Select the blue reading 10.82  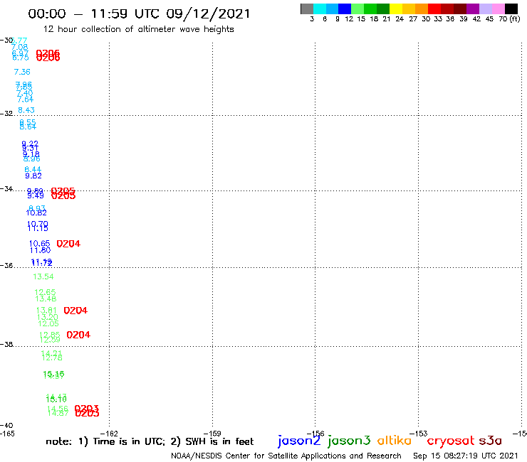(x=36, y=213)
